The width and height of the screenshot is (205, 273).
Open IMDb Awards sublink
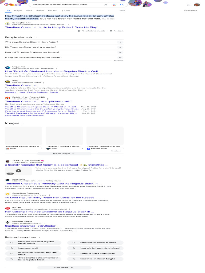point(54,92)
